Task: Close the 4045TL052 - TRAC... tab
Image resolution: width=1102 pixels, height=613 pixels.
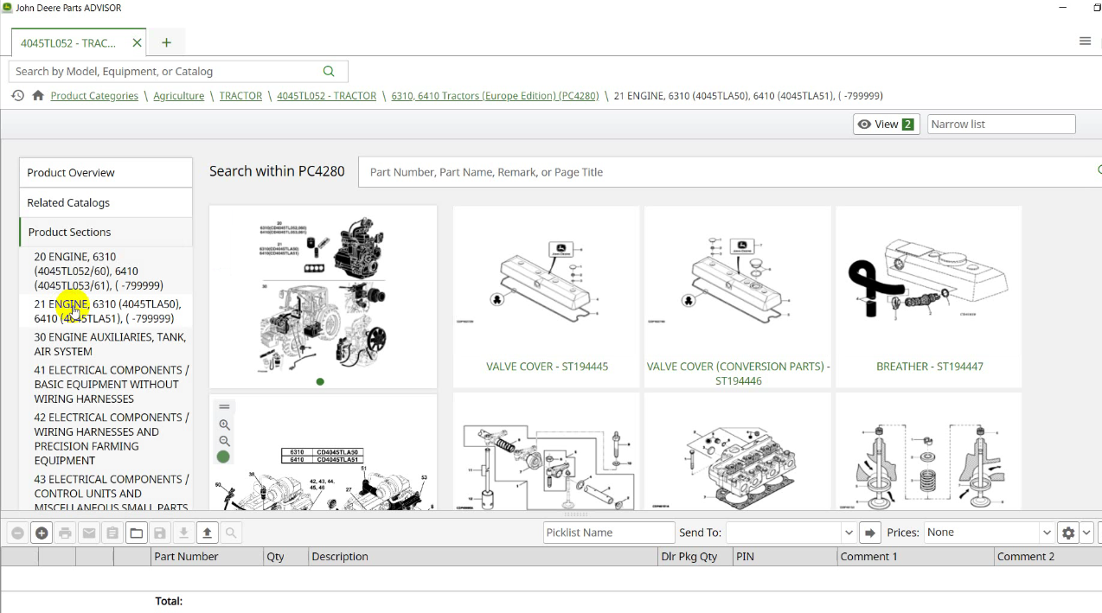Action: pyautogui.click(x=137, y=42)
